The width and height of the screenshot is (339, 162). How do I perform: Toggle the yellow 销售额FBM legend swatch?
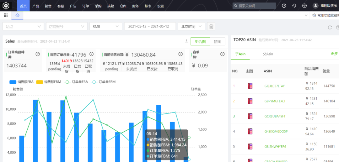click(39, 82)
